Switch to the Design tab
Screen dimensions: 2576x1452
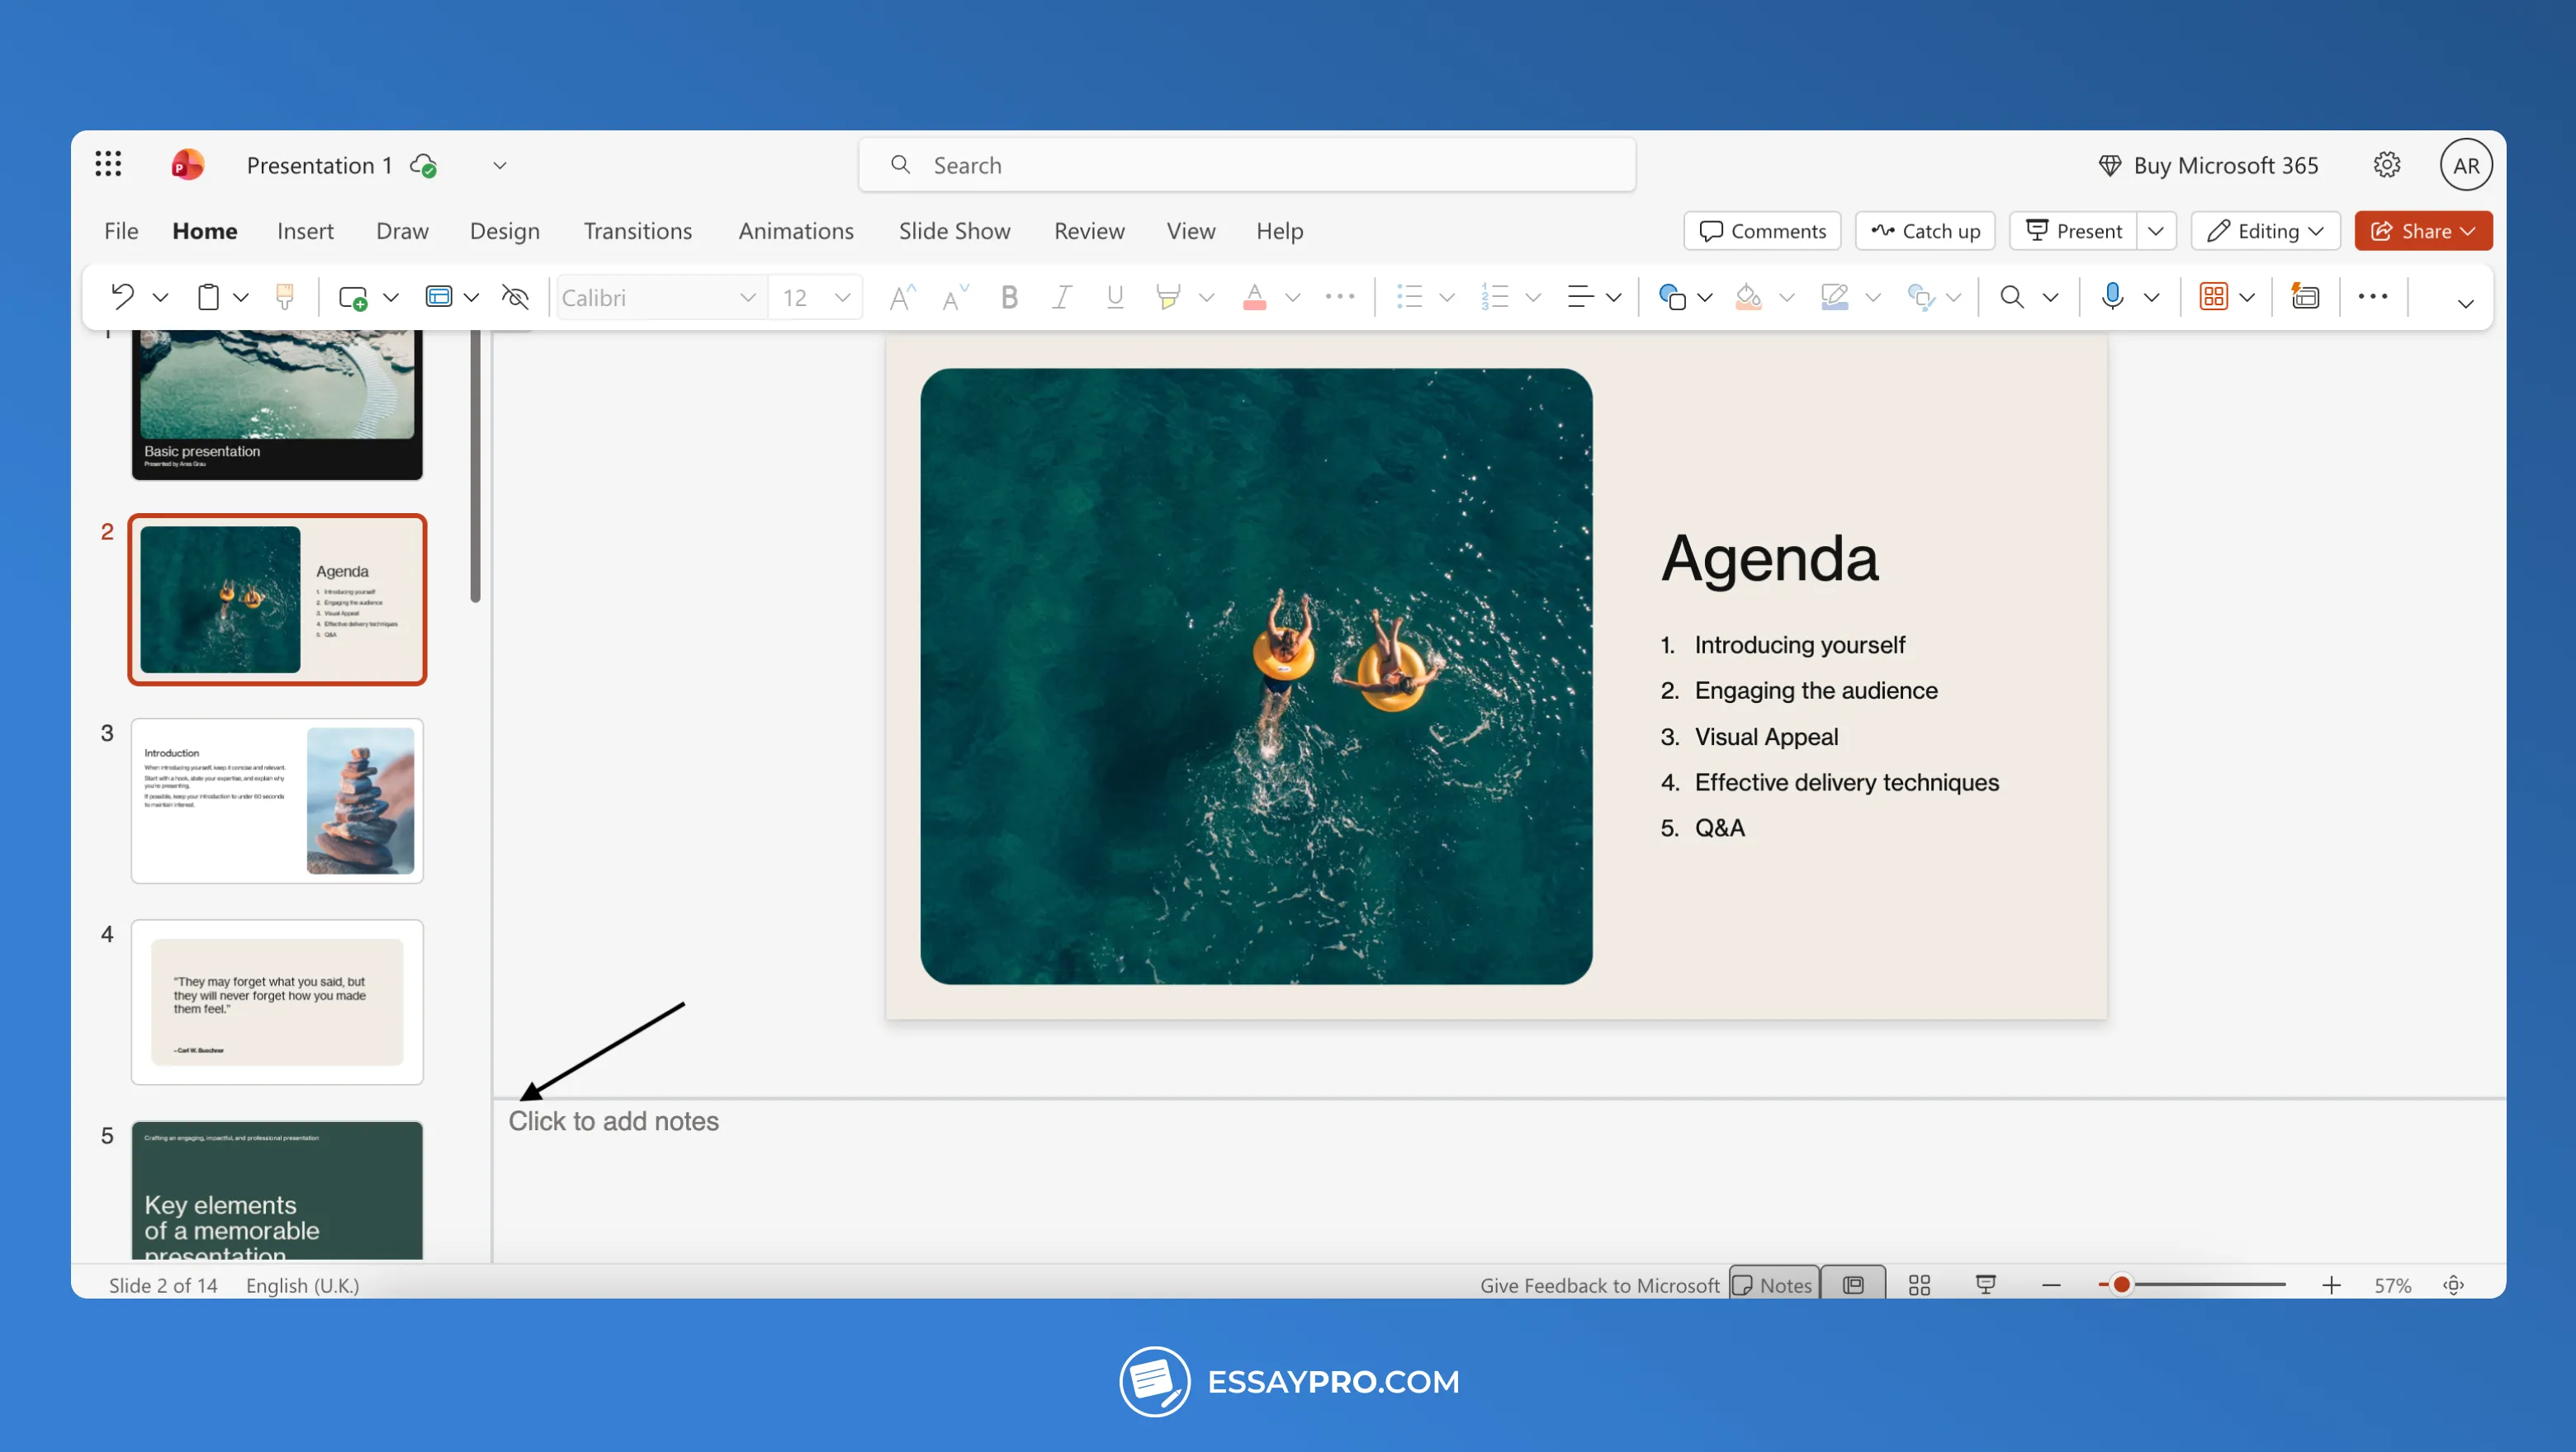504,231
